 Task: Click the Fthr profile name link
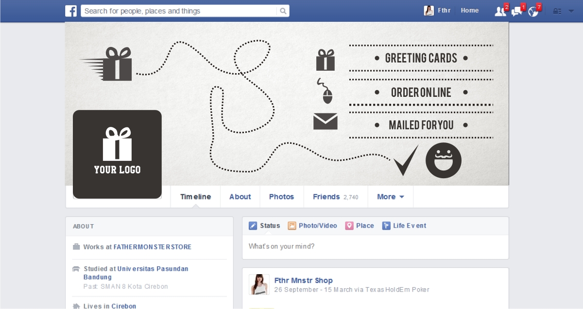pyautogui.click(x=444, y=11)
